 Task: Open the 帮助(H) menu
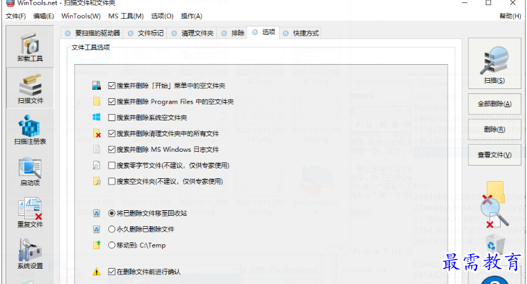[x=510, y=16]
